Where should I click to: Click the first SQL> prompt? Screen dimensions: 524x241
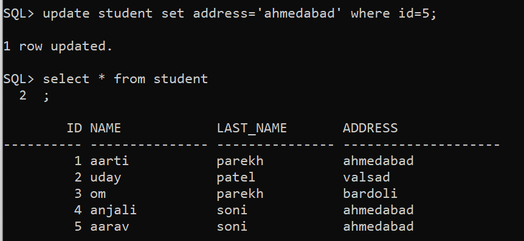point(19,14)
